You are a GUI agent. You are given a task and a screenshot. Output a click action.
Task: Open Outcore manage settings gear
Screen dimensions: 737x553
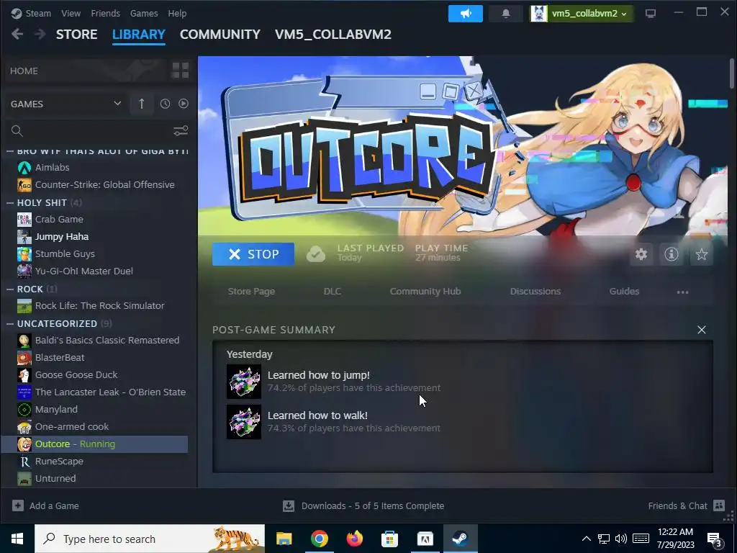pyautogui.click(x=641, y=254)
